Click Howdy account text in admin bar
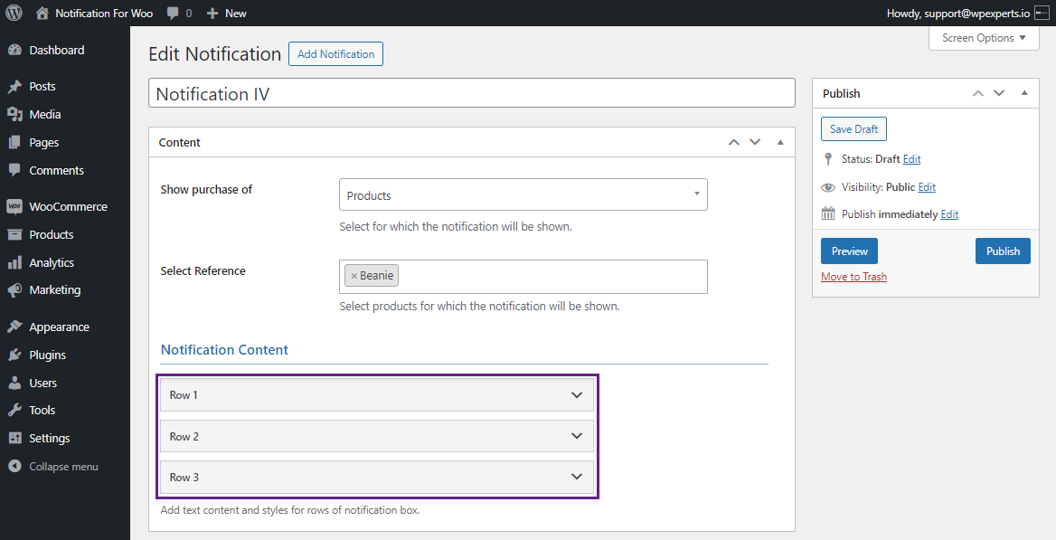Screen dimensions: 1056x540 (957, 14)
